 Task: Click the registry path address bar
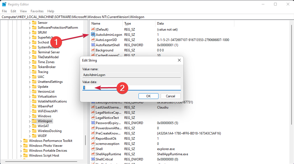(x=147, y=17)
